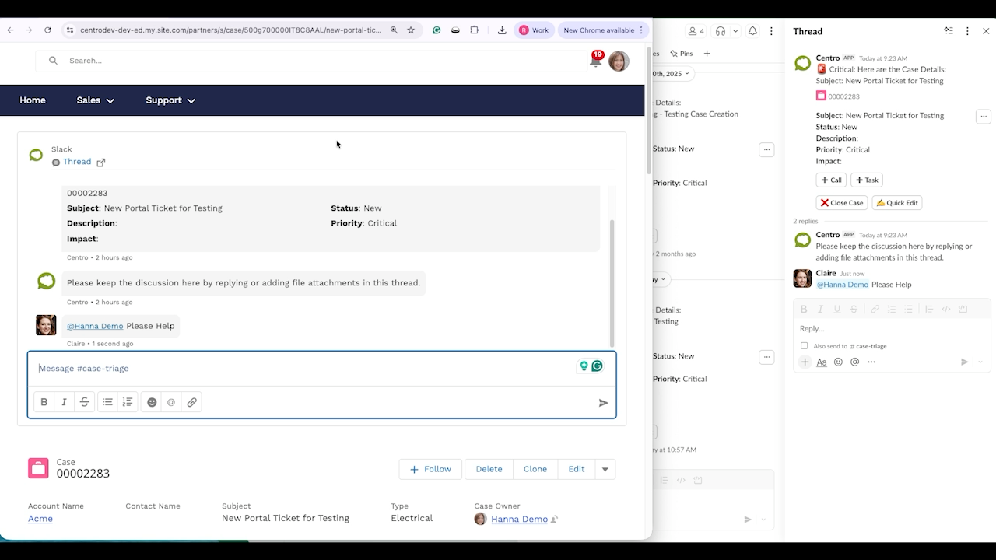Open Slack channel more options menu
This screenshot has width=996, height=560.
771,31
